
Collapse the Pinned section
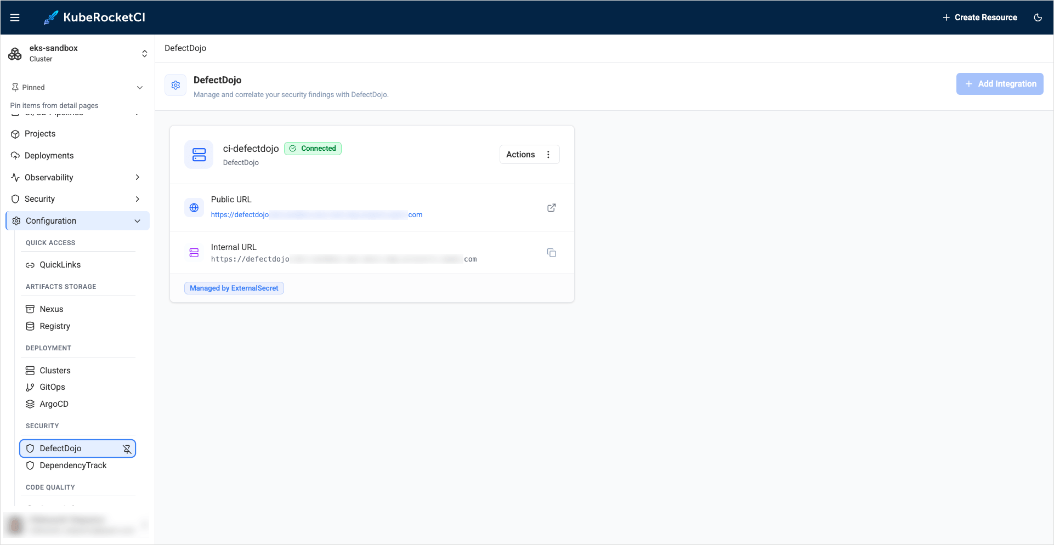[x=140, y=88]
